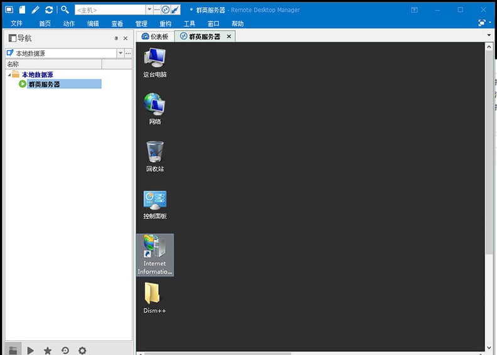Click the recent history icon at bottom
This screenshot has width=497, height=355.
65,350
